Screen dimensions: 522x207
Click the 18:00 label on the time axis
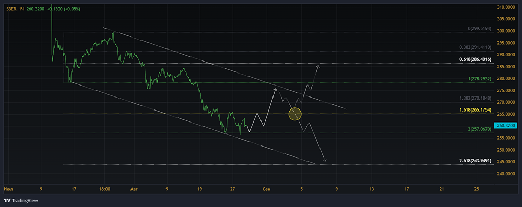coord(104,189)
